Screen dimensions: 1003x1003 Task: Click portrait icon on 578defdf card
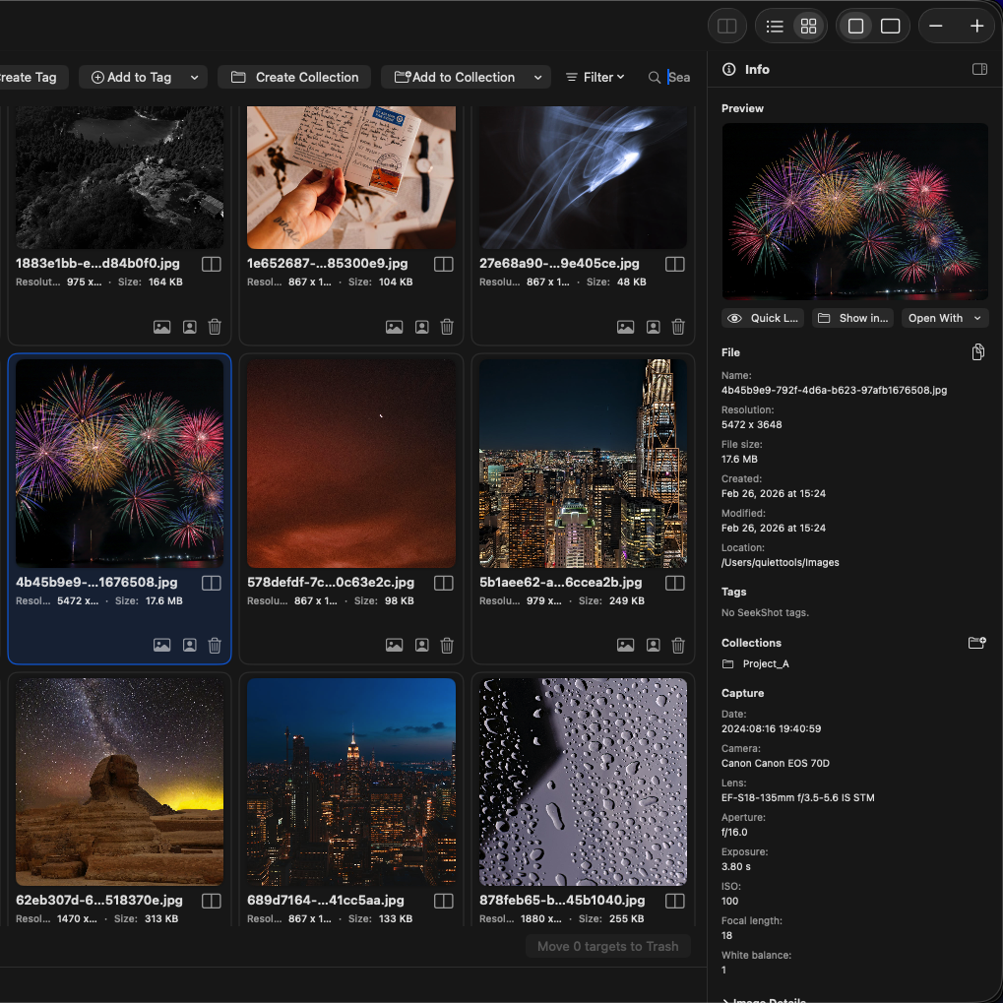coord(421,645)
